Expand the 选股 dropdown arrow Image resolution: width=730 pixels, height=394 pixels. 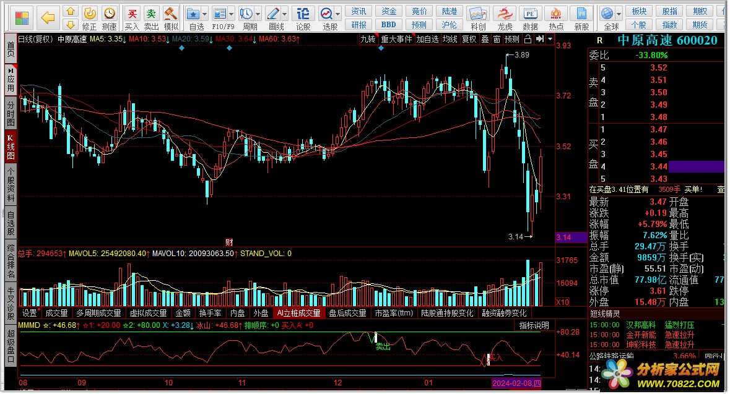click(x=338, y=14)
